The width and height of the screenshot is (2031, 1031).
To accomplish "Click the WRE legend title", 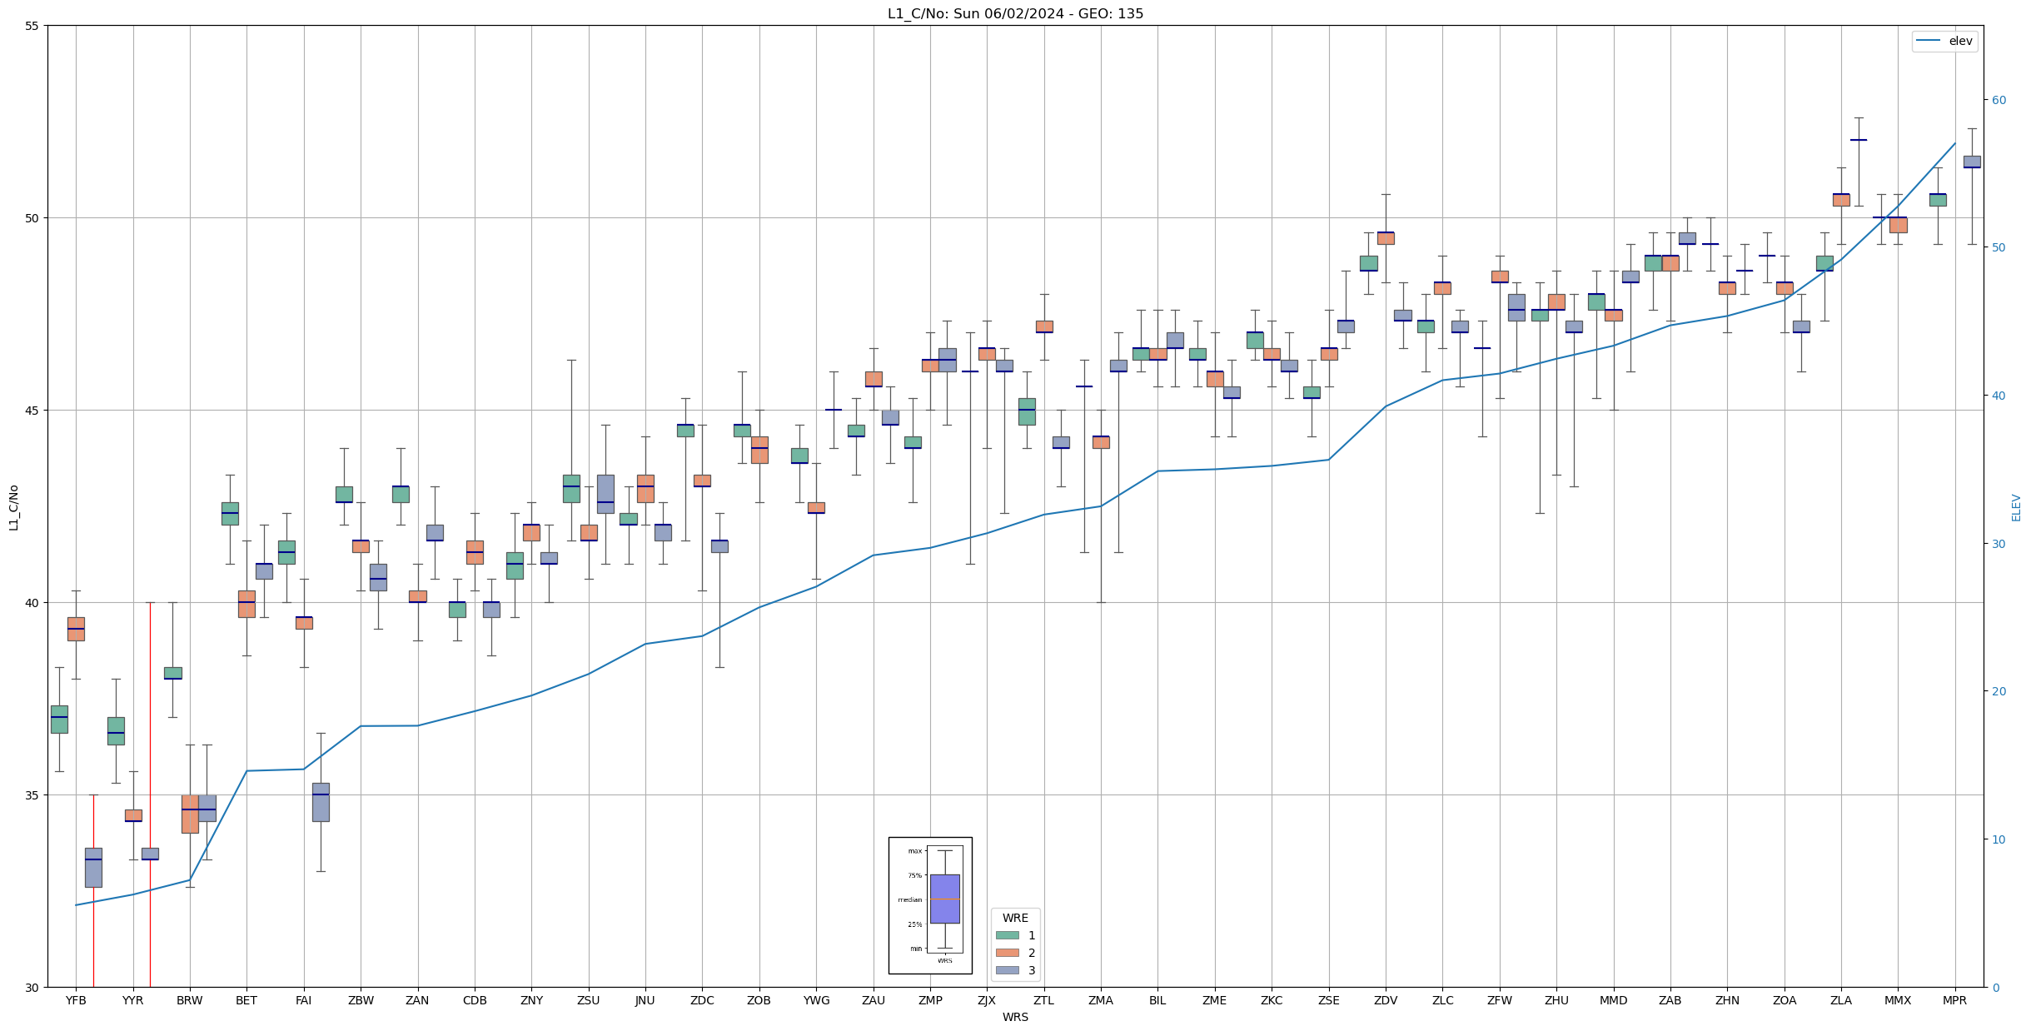I will [x=1015, y=918].
